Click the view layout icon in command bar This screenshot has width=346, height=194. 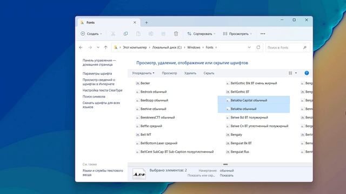290,73
